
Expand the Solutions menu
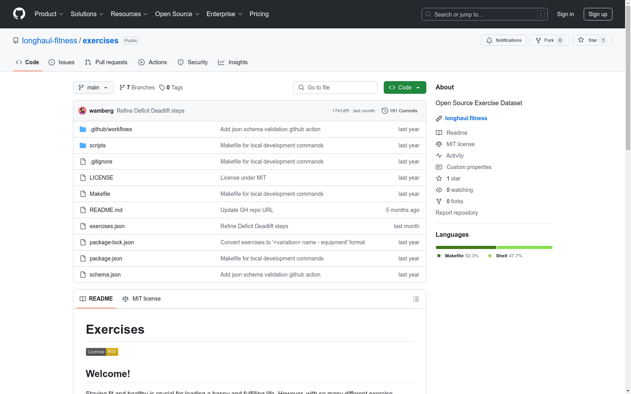click(x=87, y=14)
